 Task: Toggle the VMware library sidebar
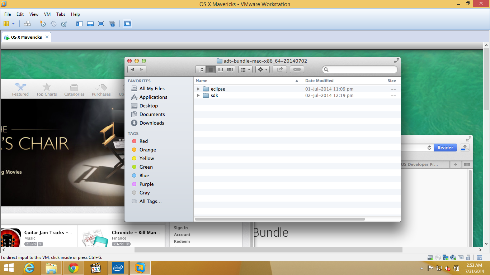pos(80,24)
